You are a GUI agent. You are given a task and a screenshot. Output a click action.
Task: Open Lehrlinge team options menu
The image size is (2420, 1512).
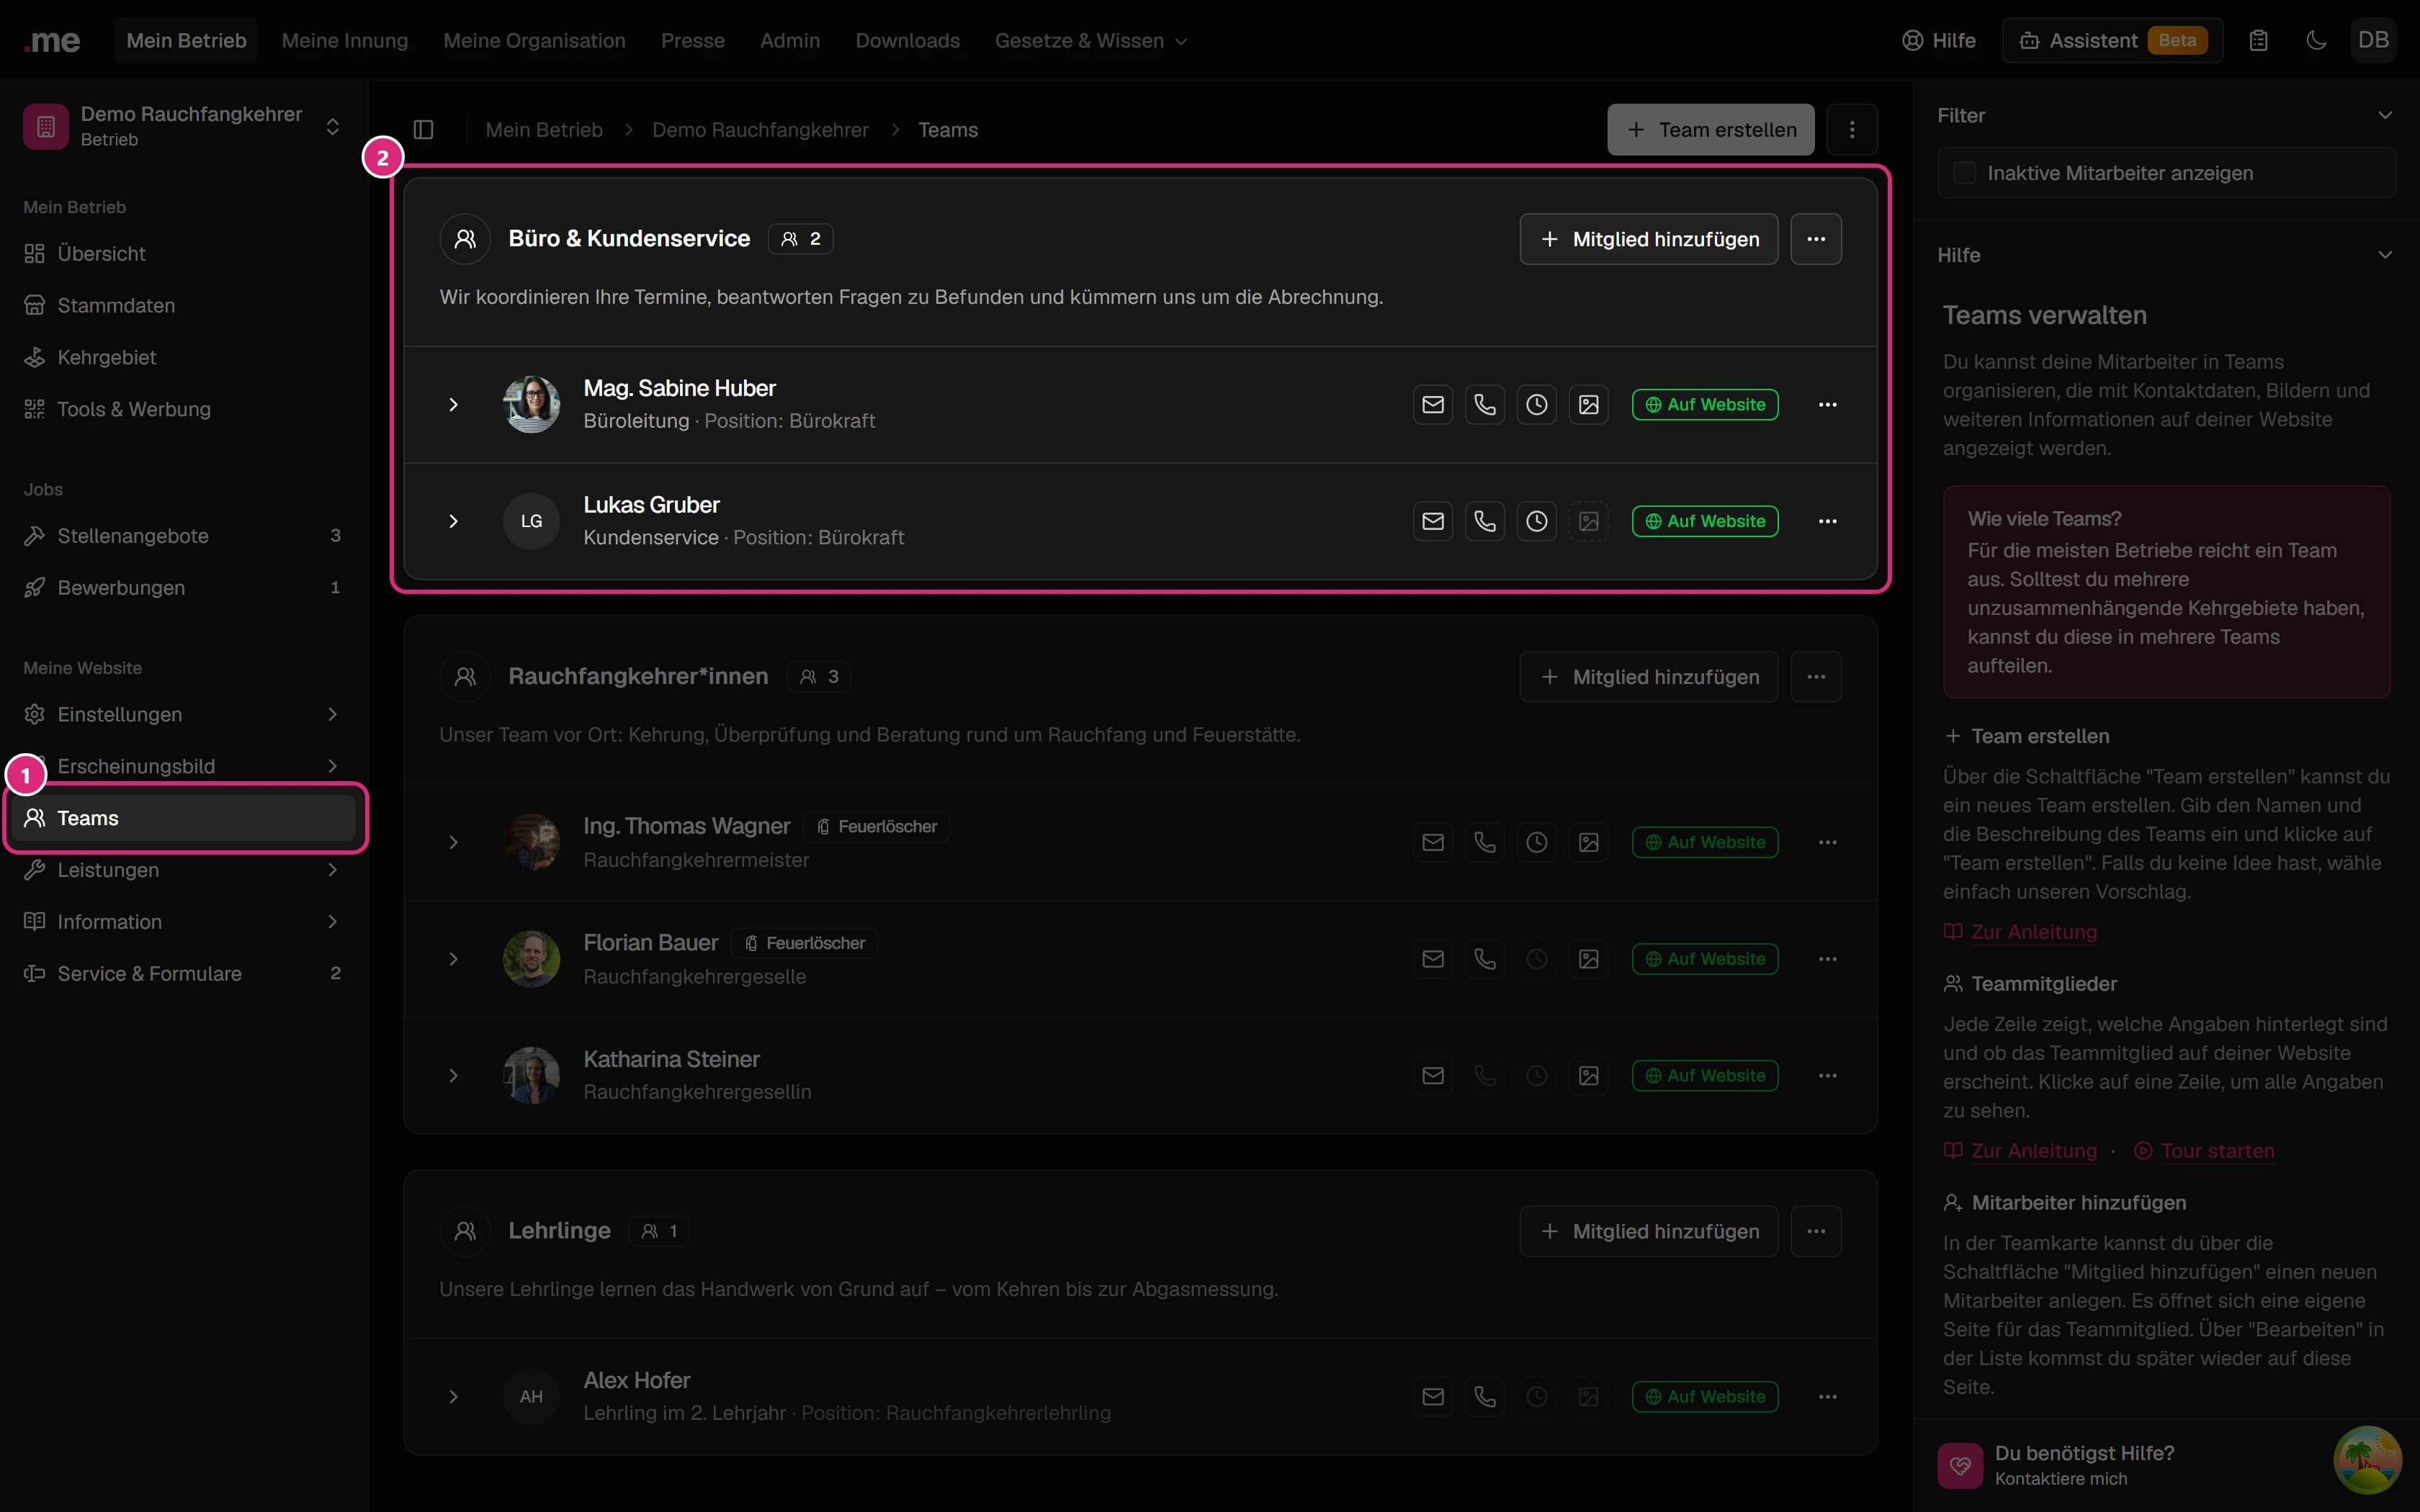1816,1231
